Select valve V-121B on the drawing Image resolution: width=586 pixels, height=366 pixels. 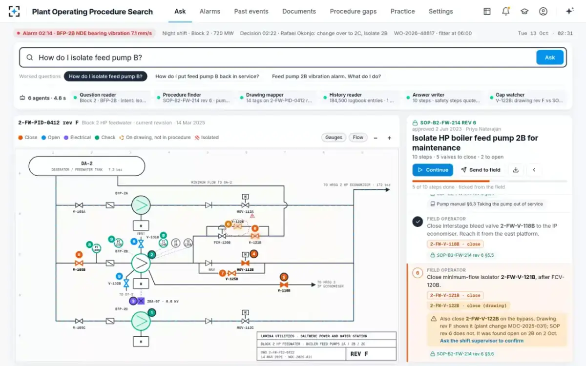[x=254, y=236]
